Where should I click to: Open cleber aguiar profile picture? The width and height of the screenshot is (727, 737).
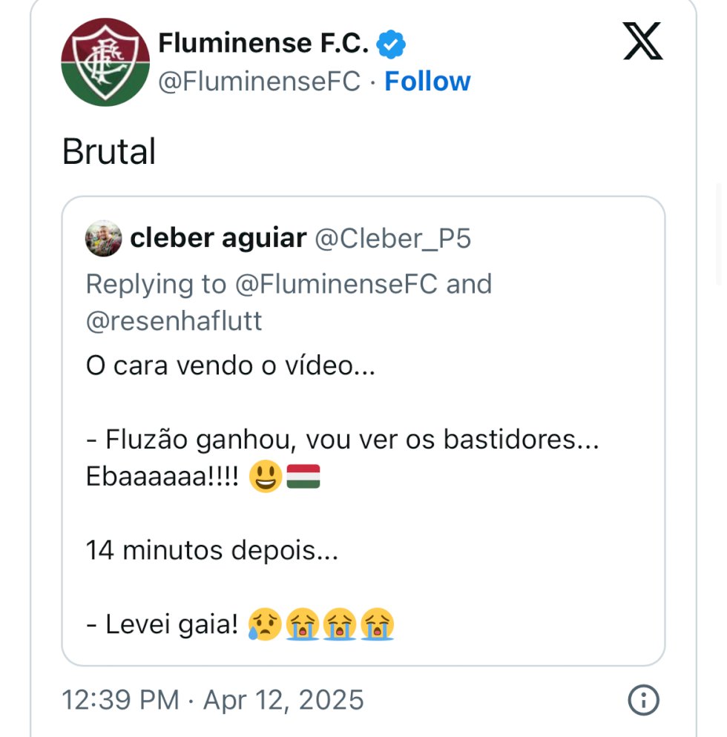pos(103,238)
